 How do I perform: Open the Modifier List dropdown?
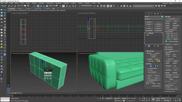point(154,19)
